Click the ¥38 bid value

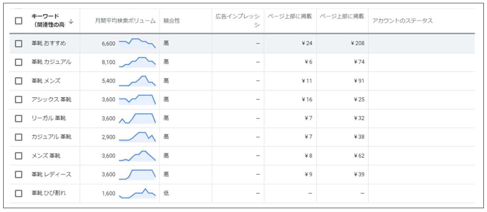[x=359, y=137]
